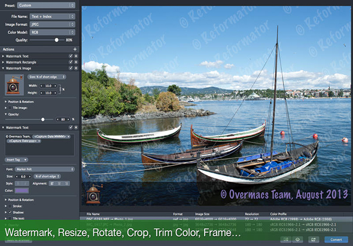Collapse the Watermark Image action

[x=3, y=68]
